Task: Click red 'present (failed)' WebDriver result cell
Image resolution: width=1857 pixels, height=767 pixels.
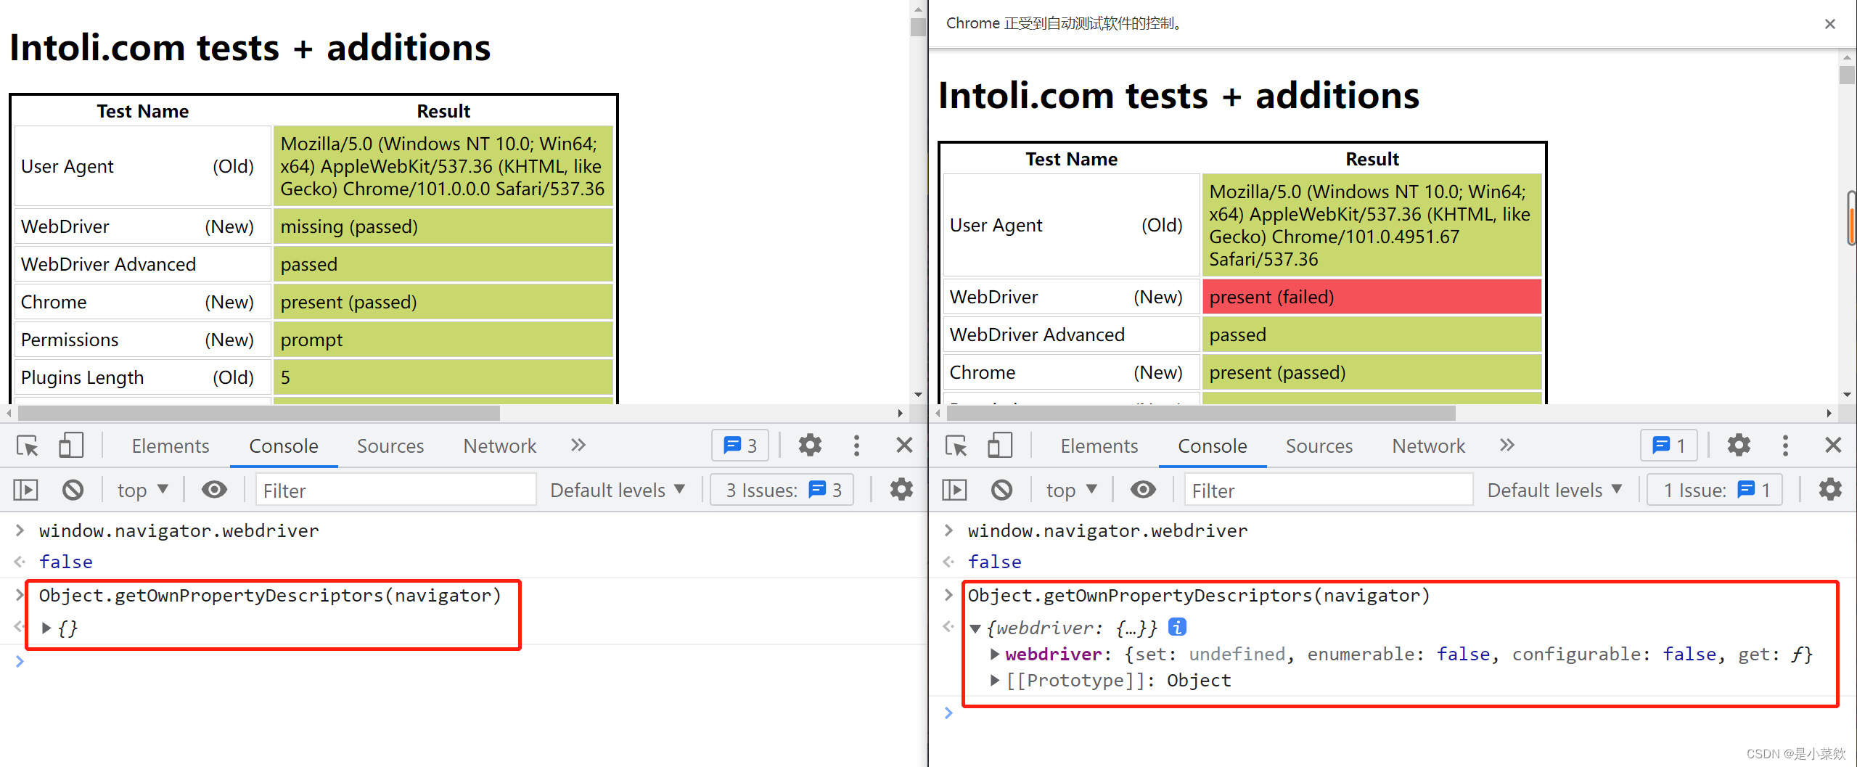Action: (1372, 297)
